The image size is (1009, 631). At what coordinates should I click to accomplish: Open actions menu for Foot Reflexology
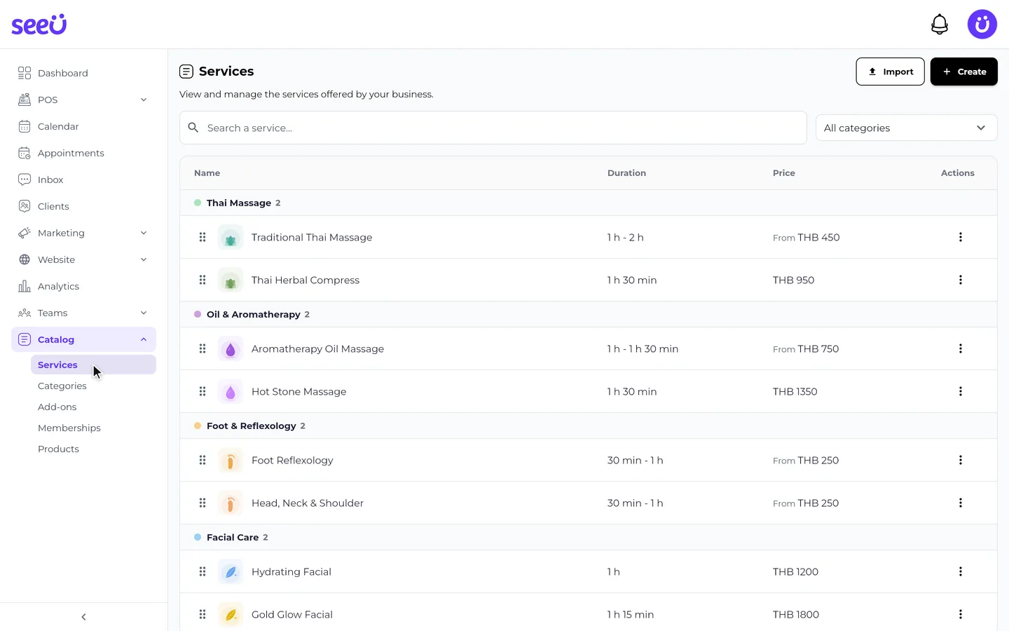960,460
